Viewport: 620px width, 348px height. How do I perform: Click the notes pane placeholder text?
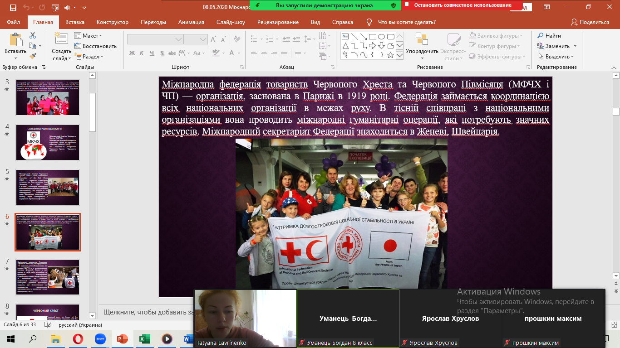(148, 312)
